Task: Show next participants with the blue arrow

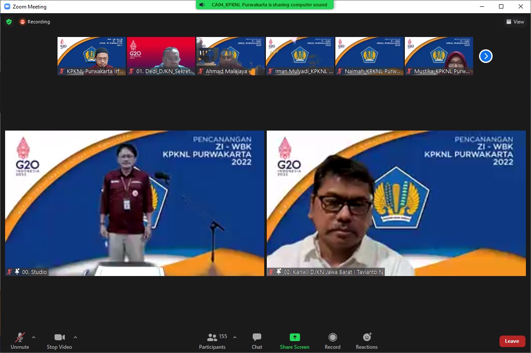Action: coord(485,56)
